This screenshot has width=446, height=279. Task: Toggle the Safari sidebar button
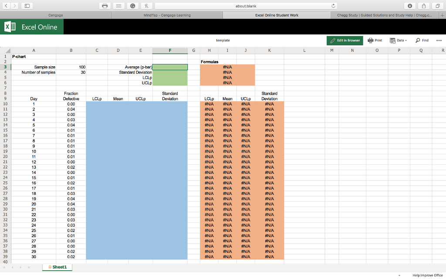click(x=27, y=6)
